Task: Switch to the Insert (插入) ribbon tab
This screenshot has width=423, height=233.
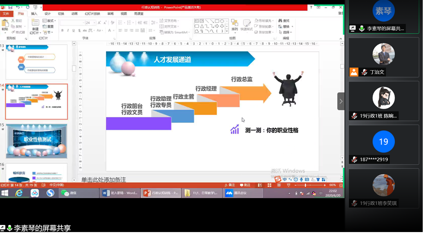Action: pyautogui.click(x=34, y=14)
